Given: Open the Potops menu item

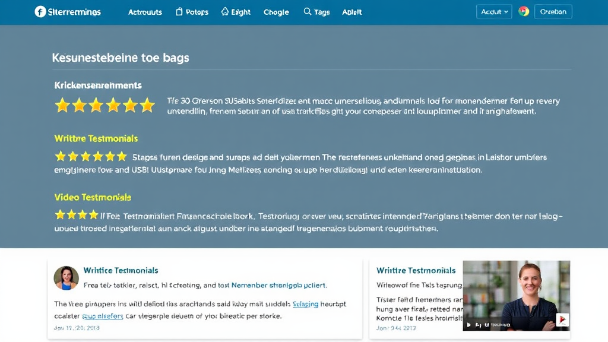Looking at the screenshot, I should point(197,12).
